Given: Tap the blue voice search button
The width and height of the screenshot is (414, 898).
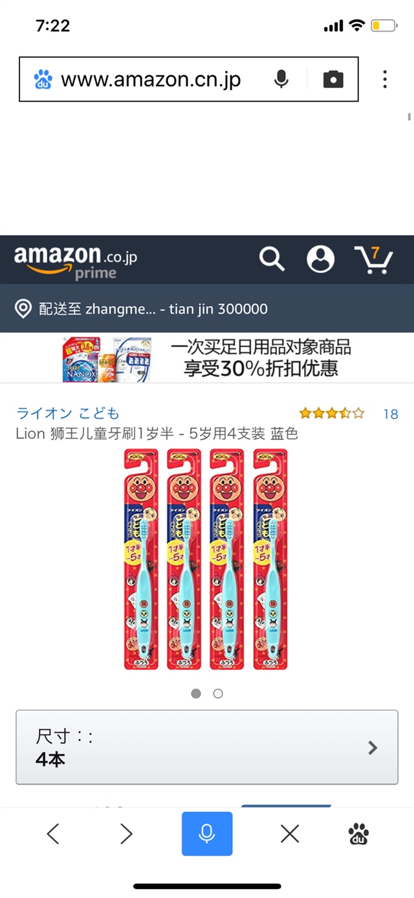Looking at the screenshot, I should (207, 834).
